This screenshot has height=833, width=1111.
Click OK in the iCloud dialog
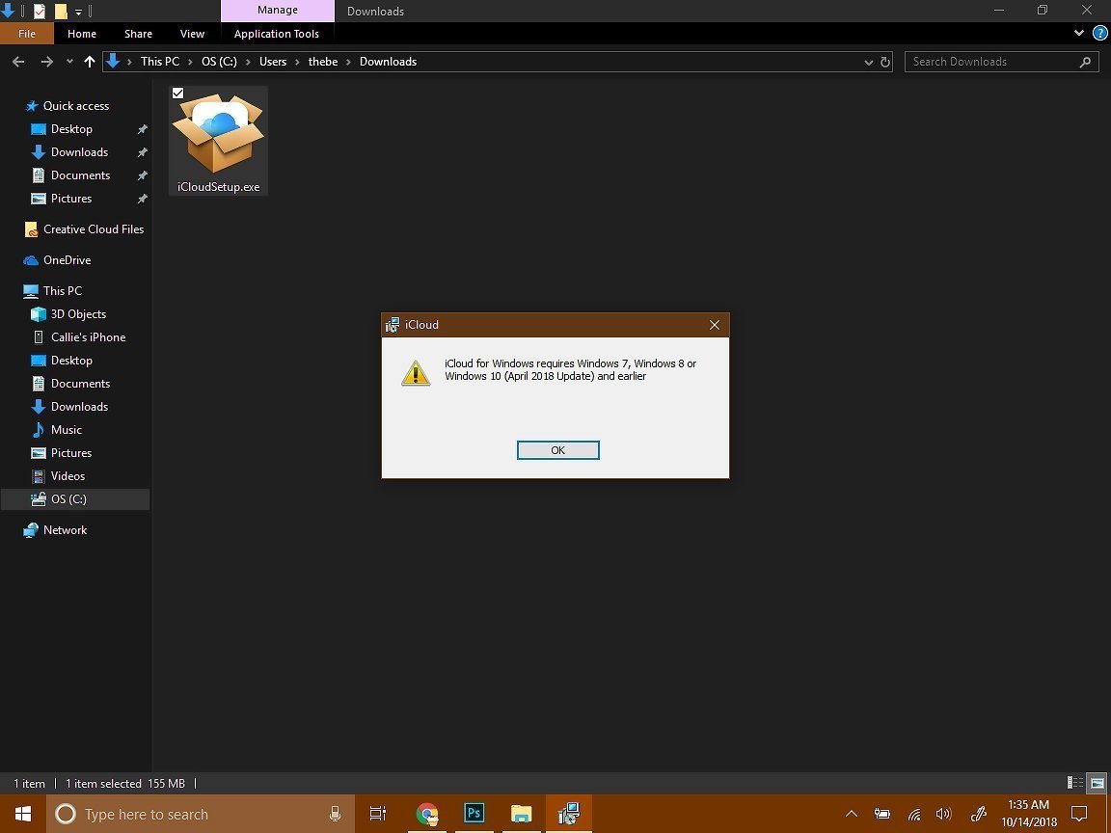(x=557, y=450)
